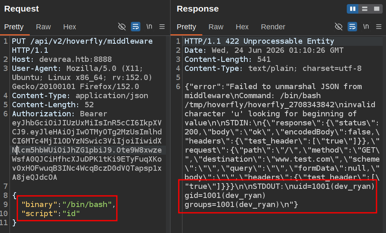Click the response Content-Type text/plain header
Image resolution: width=386 pixels, height=233 pixels.
(273, 68)
